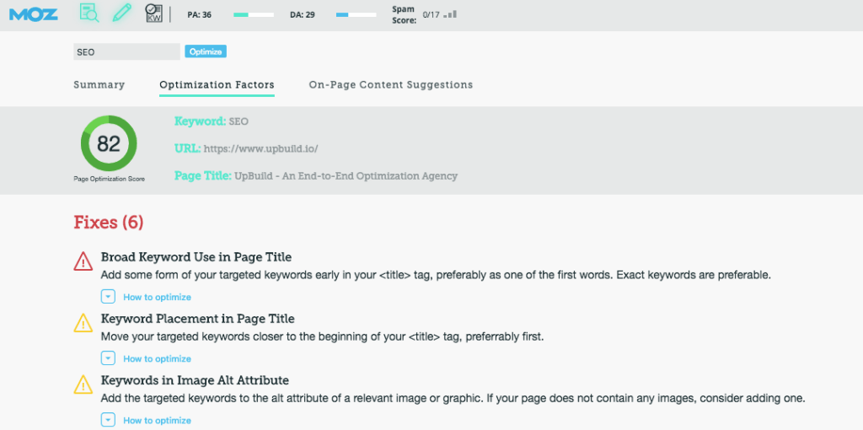Open the KW keyword checklist icon
The height and width of the screenshot is (430, 863).
(x=153, y=13)
